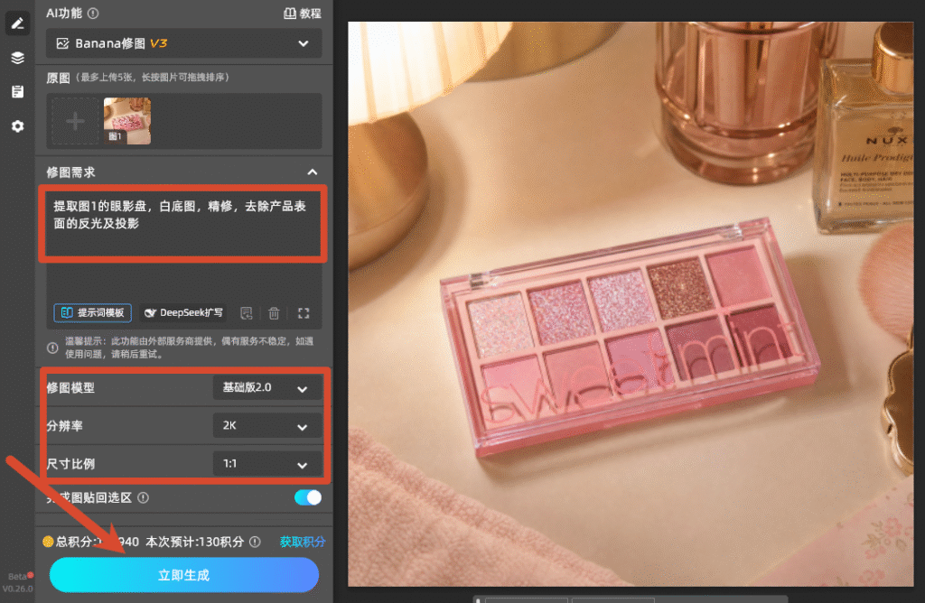Click the 温馨提示 info icon
The width and height of the screenshot is (925, 603).
pos(52,348)
